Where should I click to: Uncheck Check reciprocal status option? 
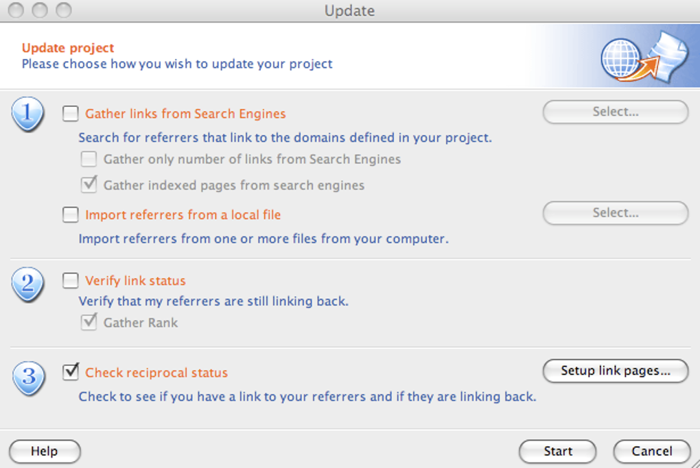[71, 373]
